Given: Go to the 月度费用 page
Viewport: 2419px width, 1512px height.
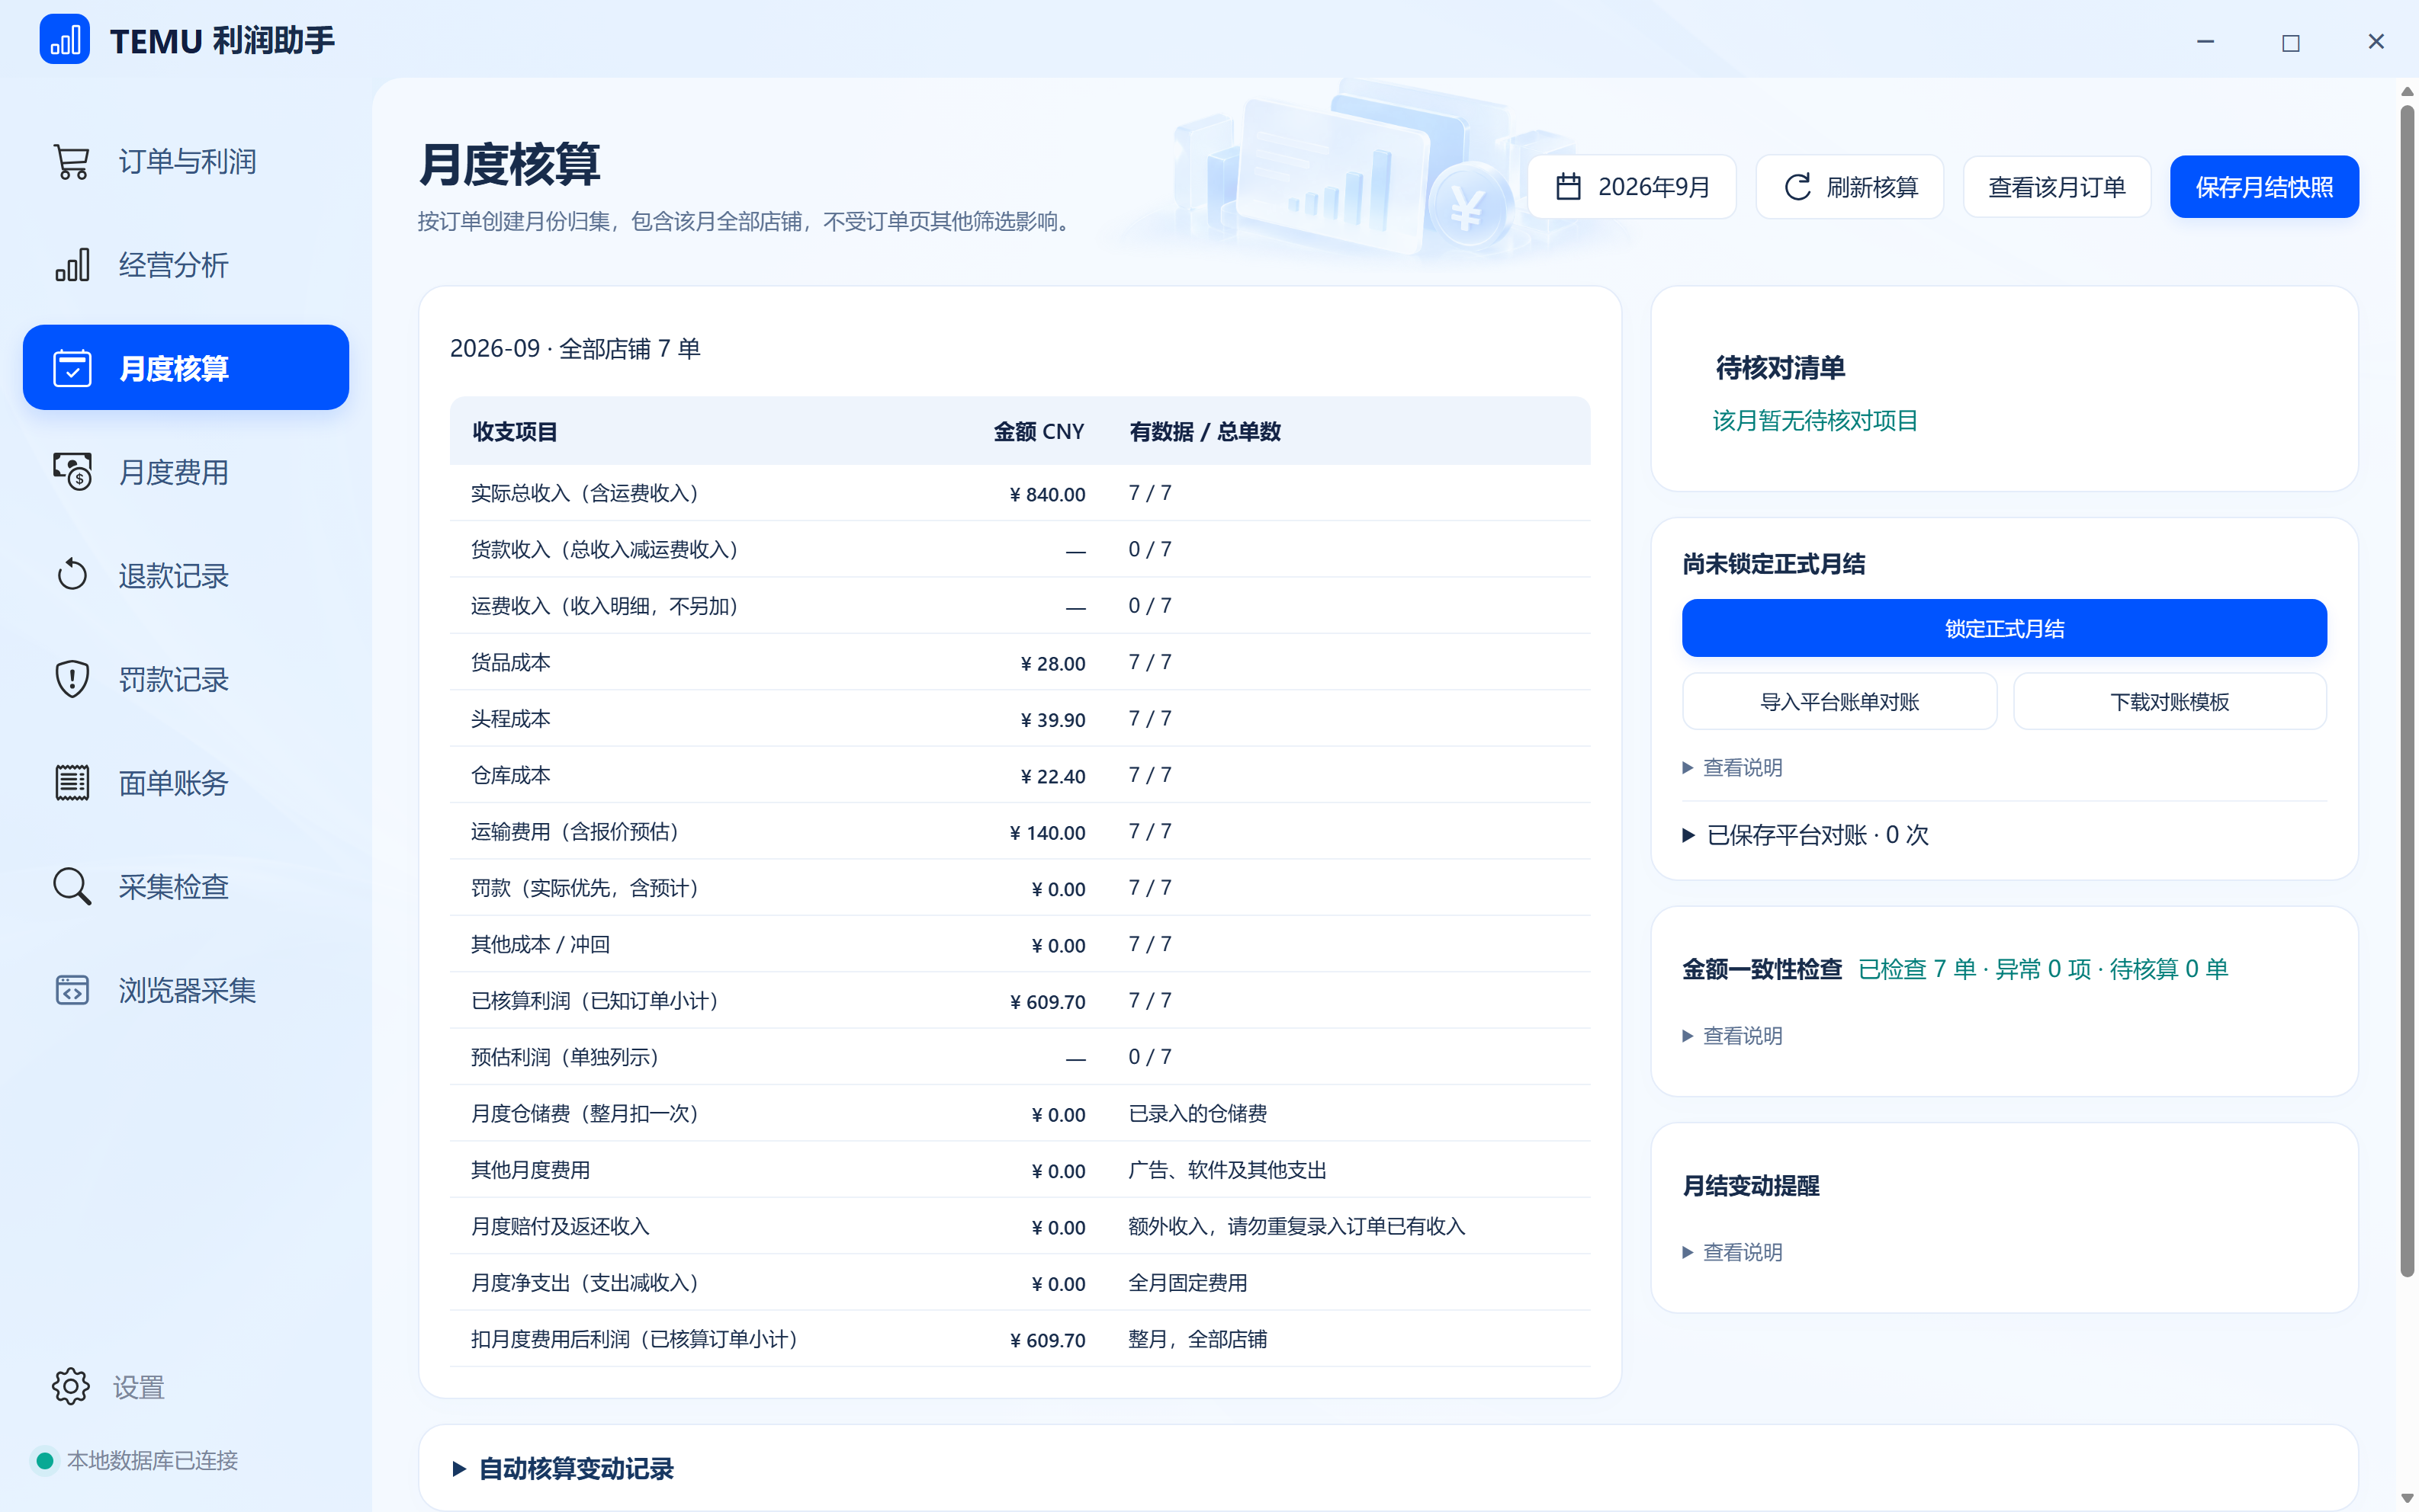Looking at the screenshot, I should 186,472.
